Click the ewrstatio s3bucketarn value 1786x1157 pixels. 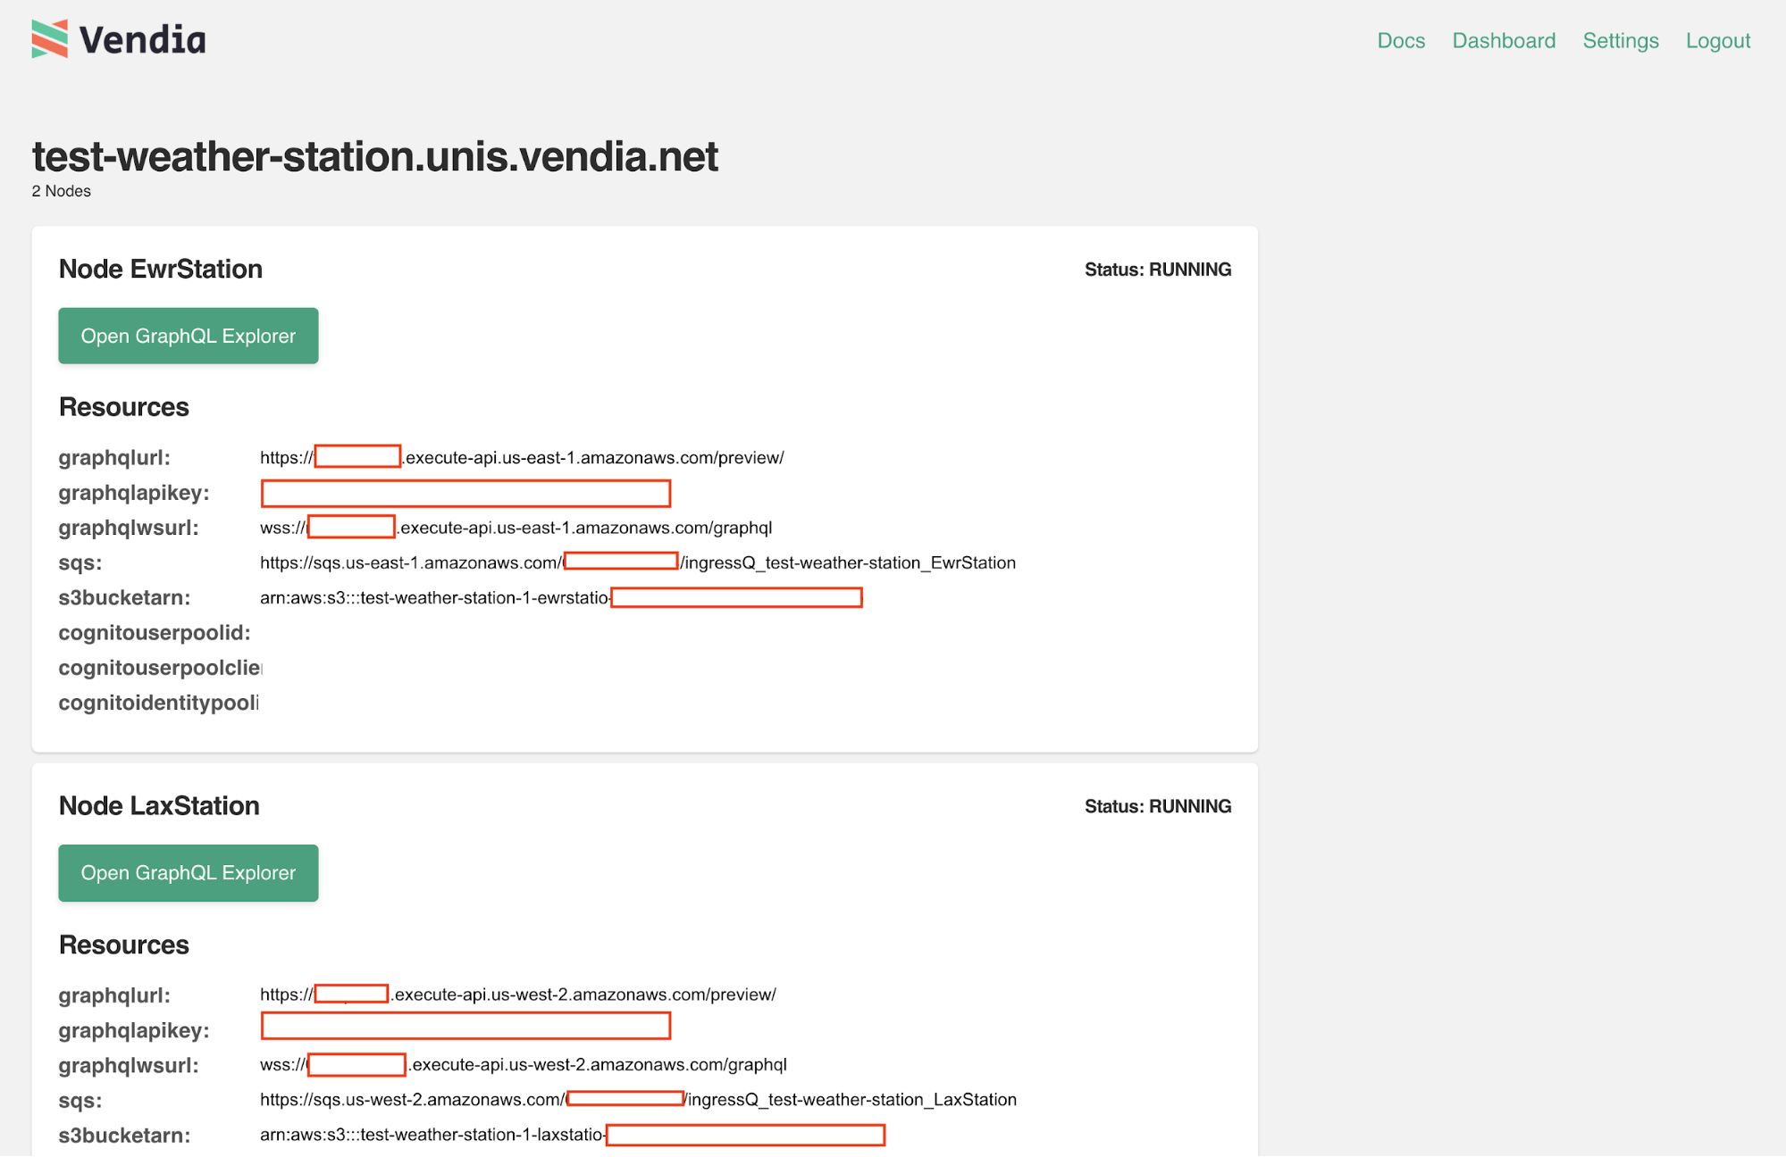(x=561, y=597)
